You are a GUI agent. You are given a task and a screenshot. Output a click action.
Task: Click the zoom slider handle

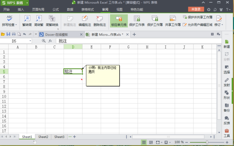207,142
